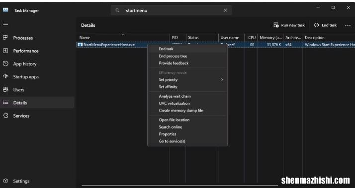This screenshot has height=188, width=355.
Task: Select UAC virtualization entry
Action: click(187, 103)
